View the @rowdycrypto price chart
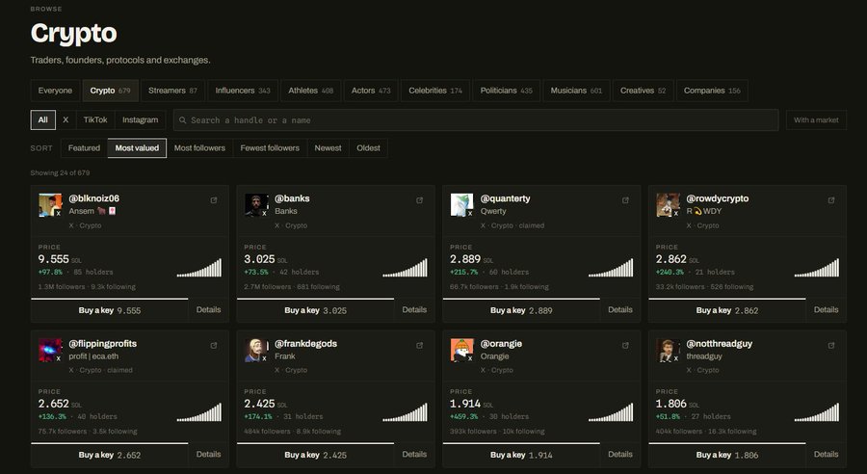Image resolution: width=867 pixels, height=474 pixels. (x=816, y=268)
